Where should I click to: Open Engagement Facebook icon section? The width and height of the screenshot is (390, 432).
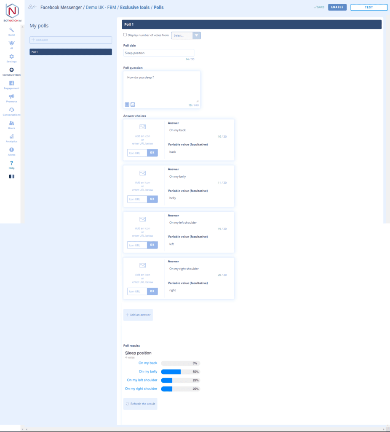11,85
